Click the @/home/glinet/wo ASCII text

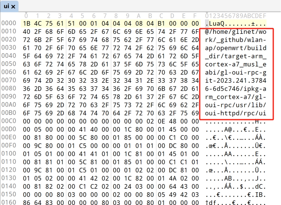tap(236, 32)
